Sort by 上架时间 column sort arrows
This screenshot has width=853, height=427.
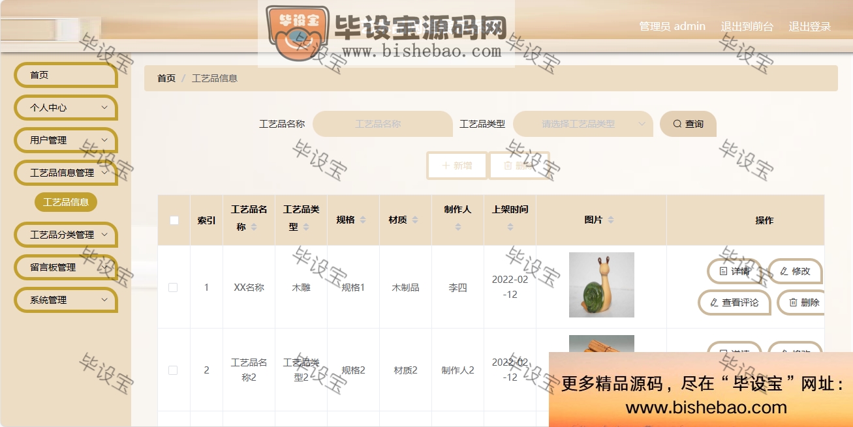click(510, 227)
